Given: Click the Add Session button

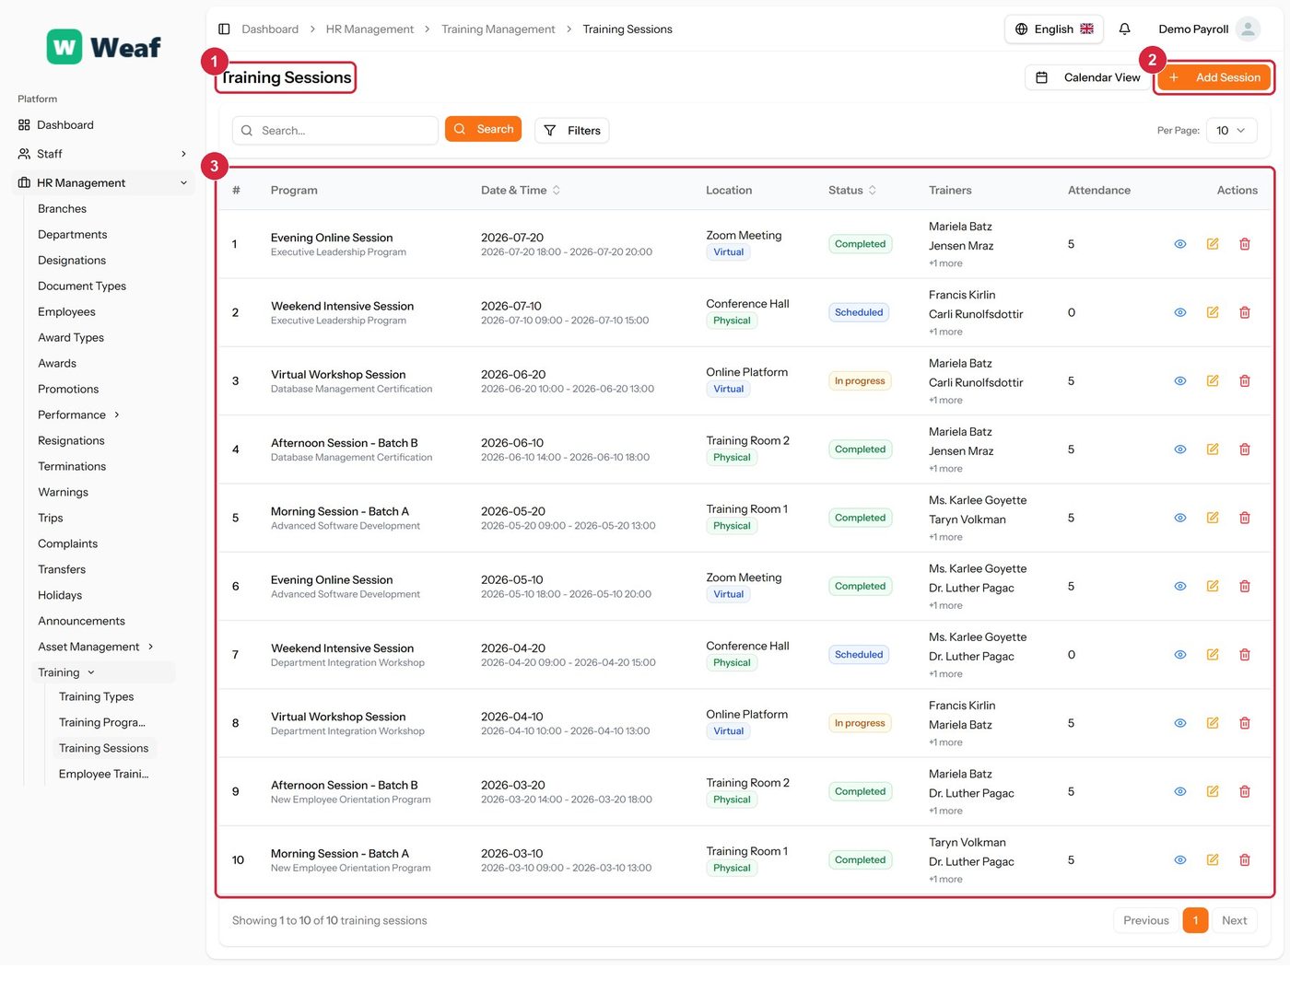Looking at the screenshot, I should (x=1214, y=77).
